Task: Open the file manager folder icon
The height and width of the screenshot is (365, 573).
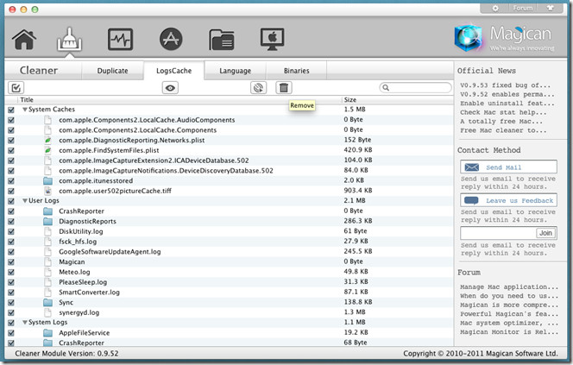Action: [222, 40]
